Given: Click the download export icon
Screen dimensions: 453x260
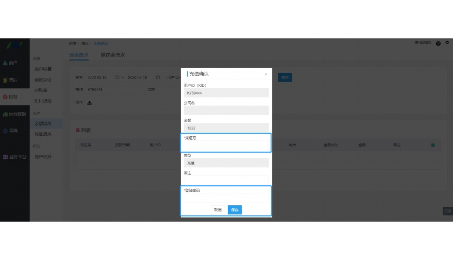Looking at the screenshot, I should (89, 102).
